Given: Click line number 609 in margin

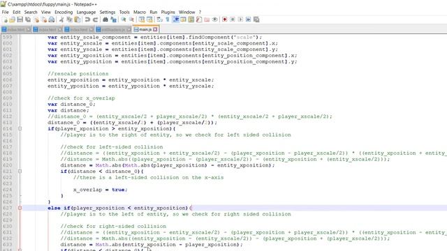Looking at the screenshot, I should 8,98.
